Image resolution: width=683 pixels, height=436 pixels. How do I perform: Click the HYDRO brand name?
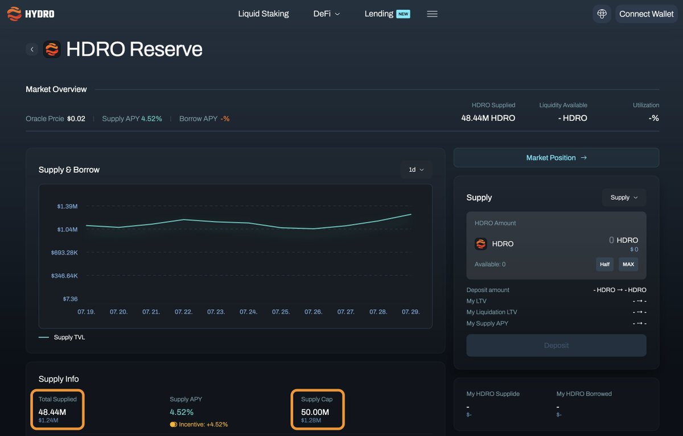[x=40, y=14]
